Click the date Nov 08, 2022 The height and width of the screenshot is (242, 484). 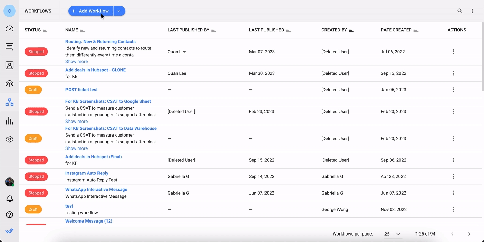pos(394,209)
